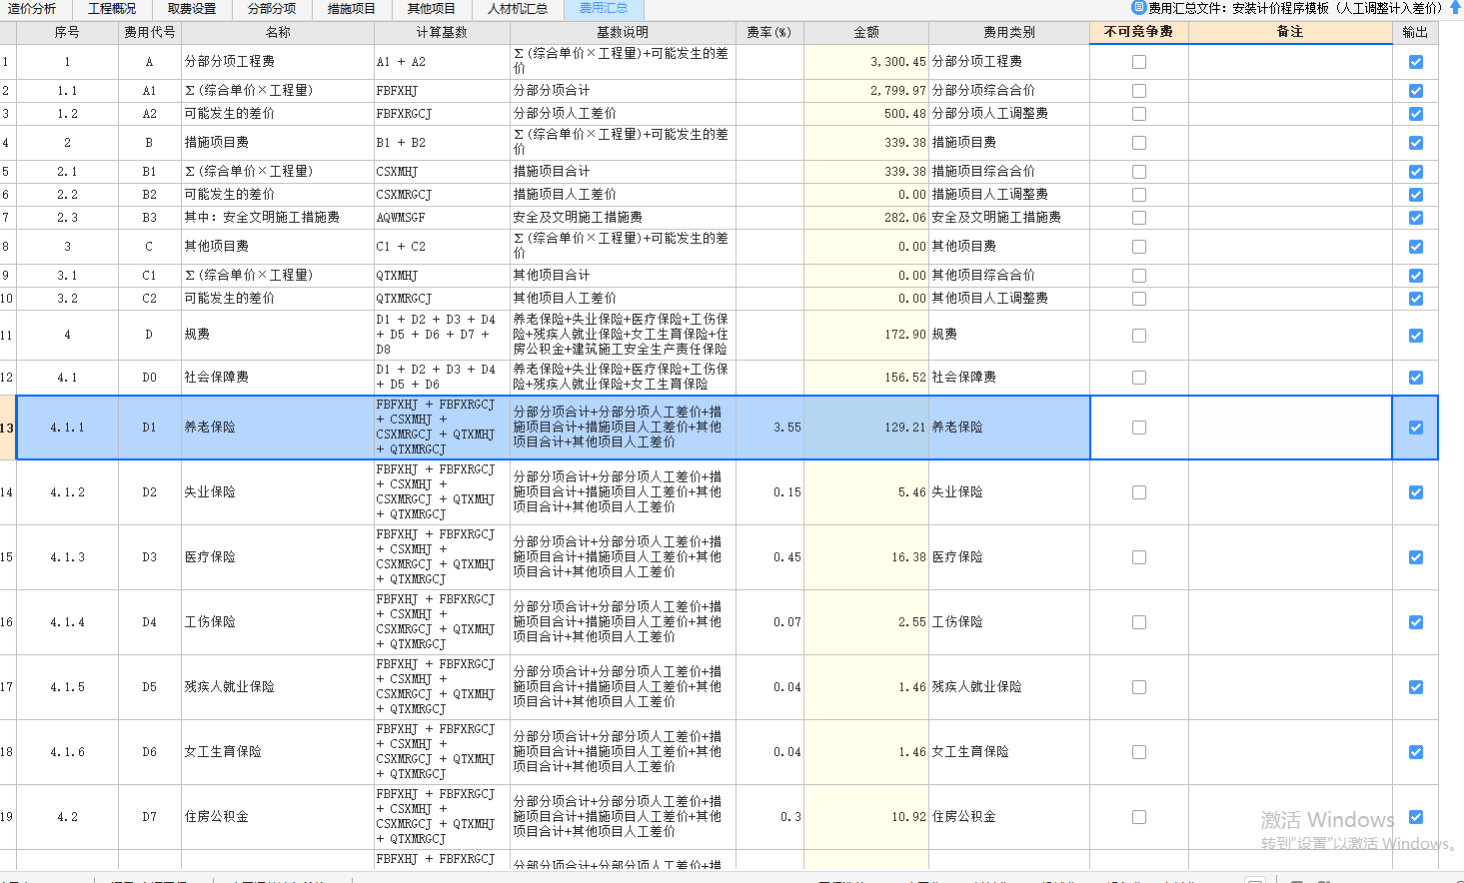Click the rate 0.15 cell

pos(769,492)
